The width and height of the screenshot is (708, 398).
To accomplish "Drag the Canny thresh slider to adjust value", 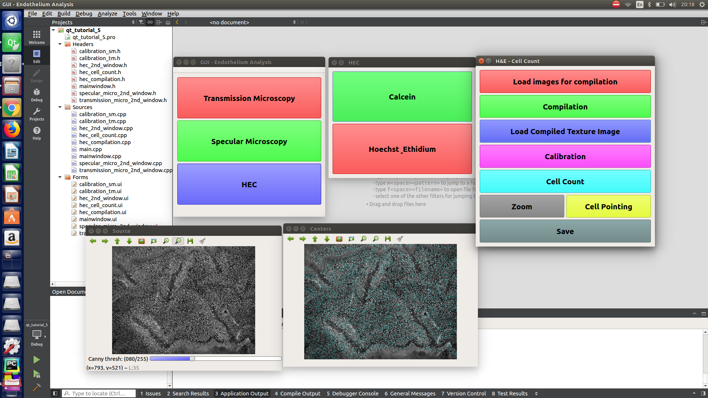I will tap(192, 359).
